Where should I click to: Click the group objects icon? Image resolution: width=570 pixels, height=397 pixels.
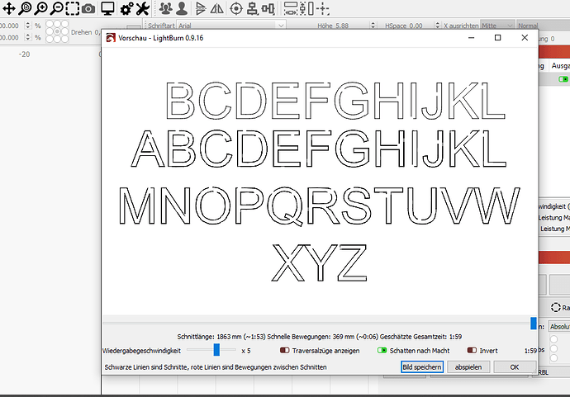tap(166, 8)
